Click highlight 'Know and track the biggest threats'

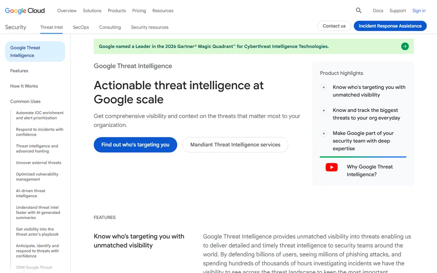point(366,114)
